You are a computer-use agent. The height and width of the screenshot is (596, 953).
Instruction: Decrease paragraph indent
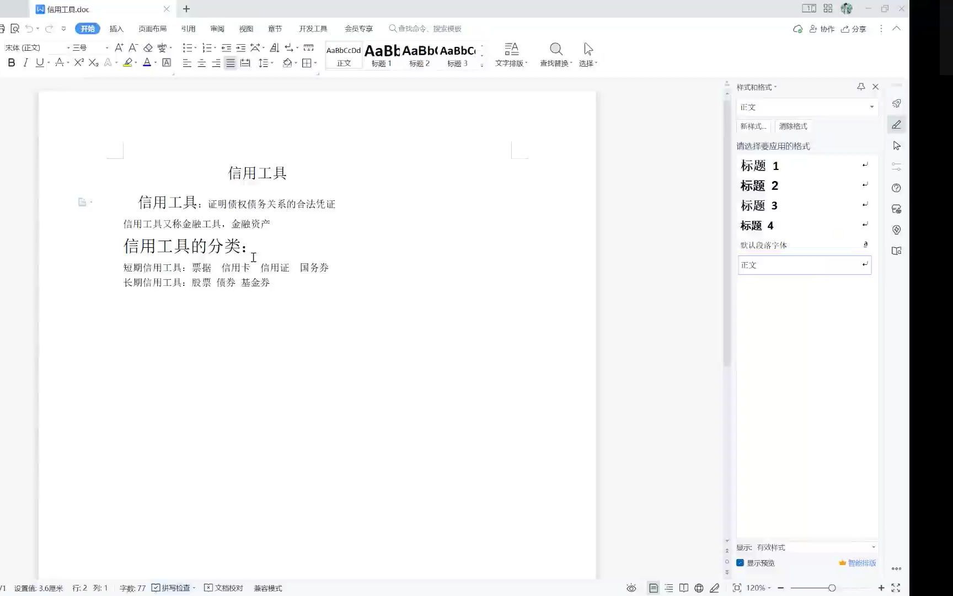[226, 47]
